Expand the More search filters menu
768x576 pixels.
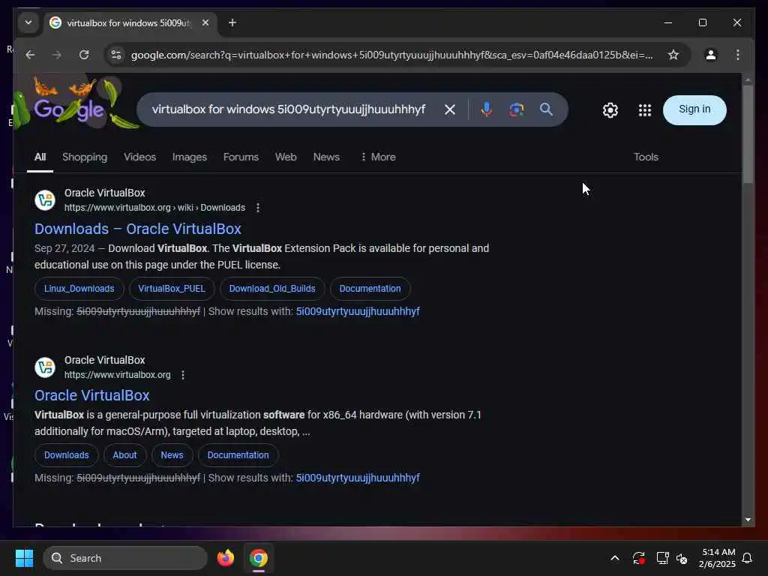tap(378, 157)
